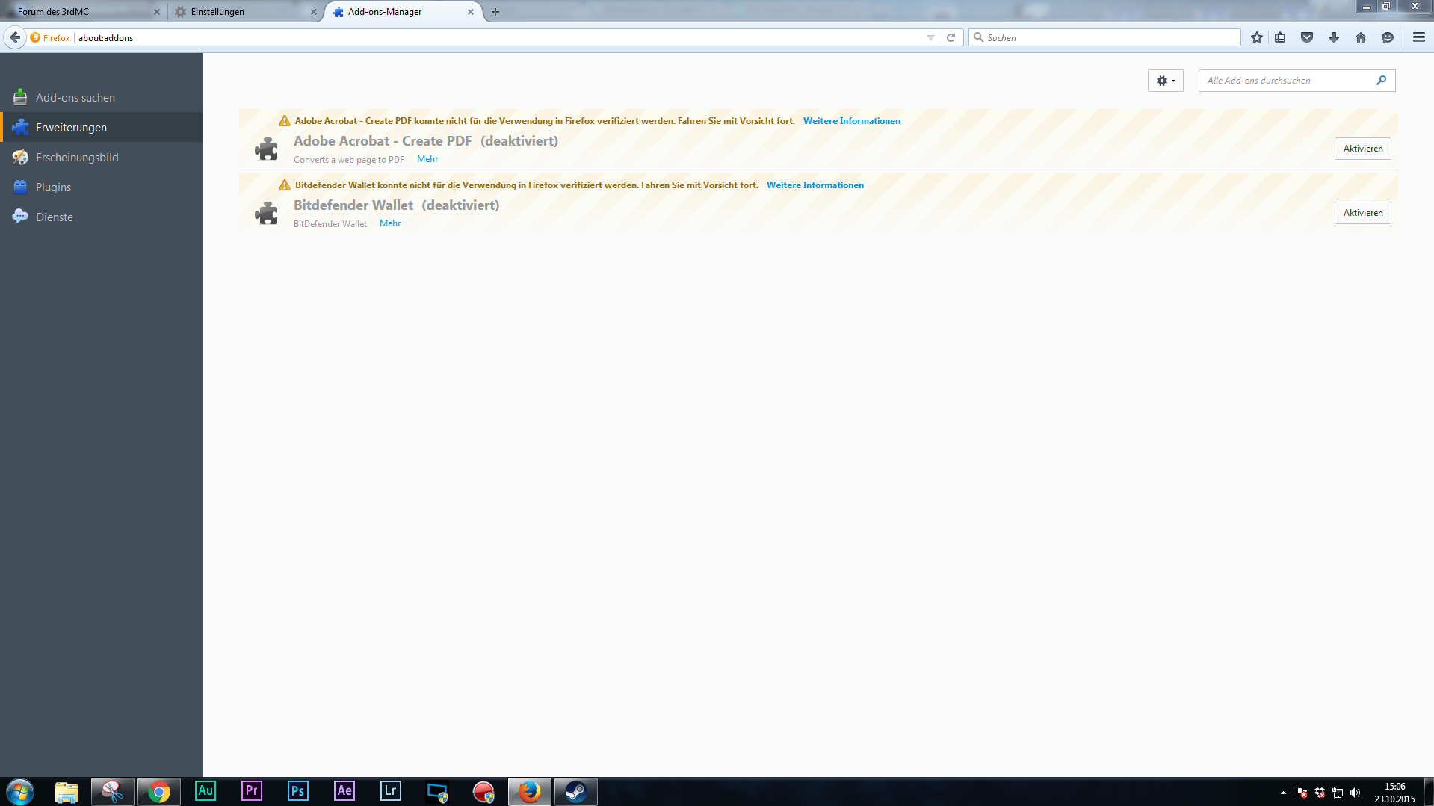
Task: Open Plugins category
Action: (x=101, y=187)
